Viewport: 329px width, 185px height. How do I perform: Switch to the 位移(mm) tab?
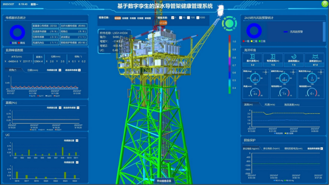[x=33, y=70]
